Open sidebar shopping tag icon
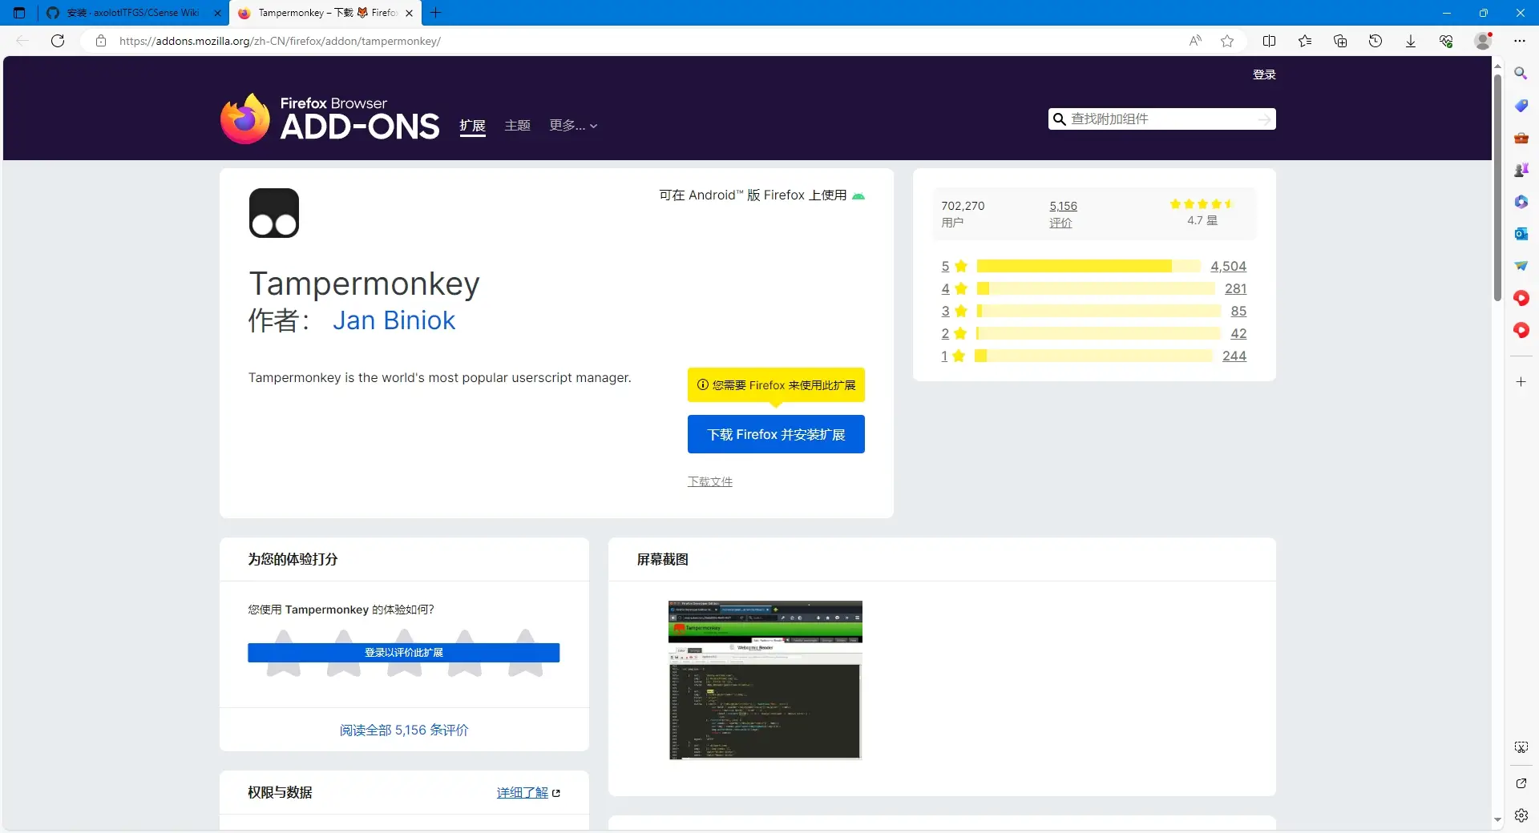This screenshot has height=833, width=1539. pyautogui.click(x=1521, y=106)
